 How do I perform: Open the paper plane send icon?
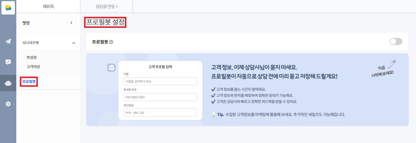point(8,41)
